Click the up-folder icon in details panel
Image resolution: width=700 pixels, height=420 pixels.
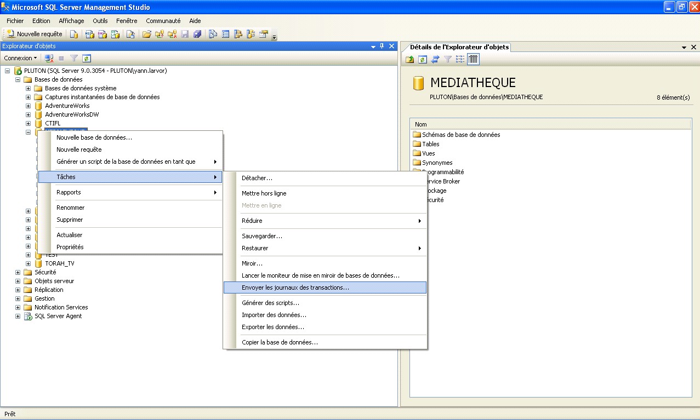click(x=409, y=59)
